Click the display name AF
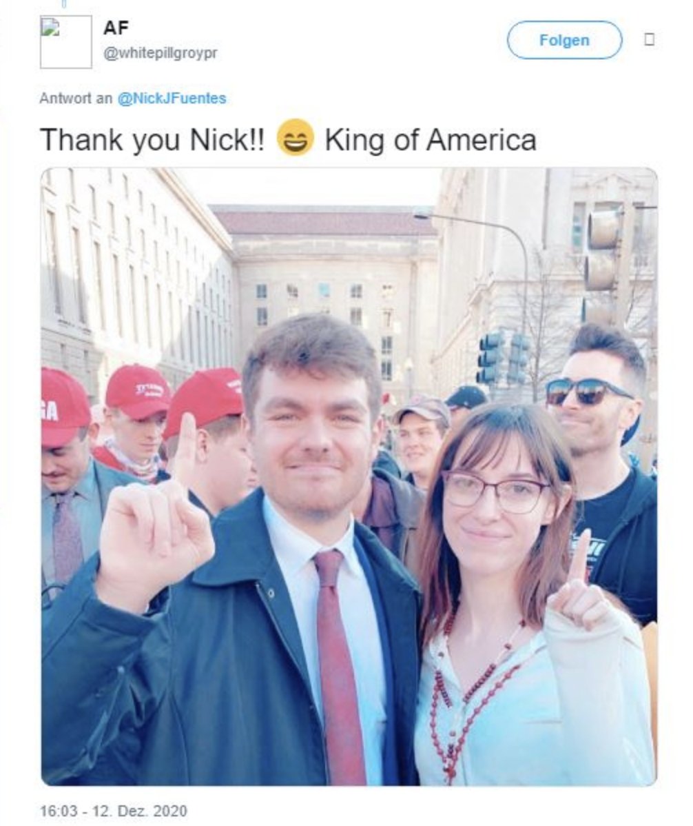The height and width of the screenshot is (826, 693). [116, 28]
